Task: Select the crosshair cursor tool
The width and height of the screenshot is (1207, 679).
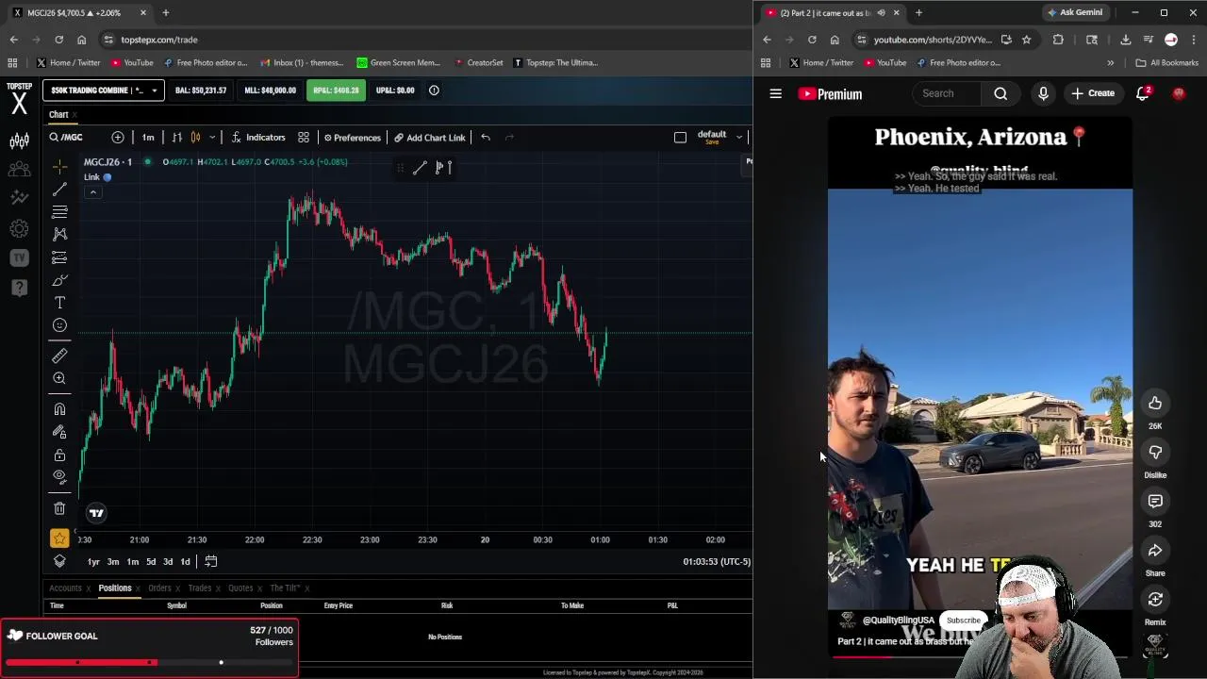Action: [x=59, y=167]
